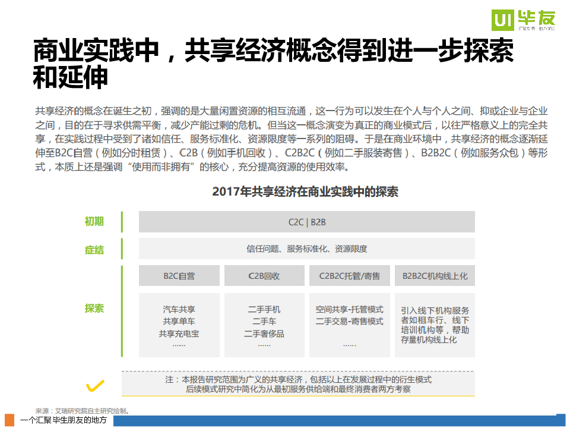Viewport: 570px width, 428px height.
Task: Click the 信任问题、服务标准化、资源限度 bar
Action: point(306,249)
